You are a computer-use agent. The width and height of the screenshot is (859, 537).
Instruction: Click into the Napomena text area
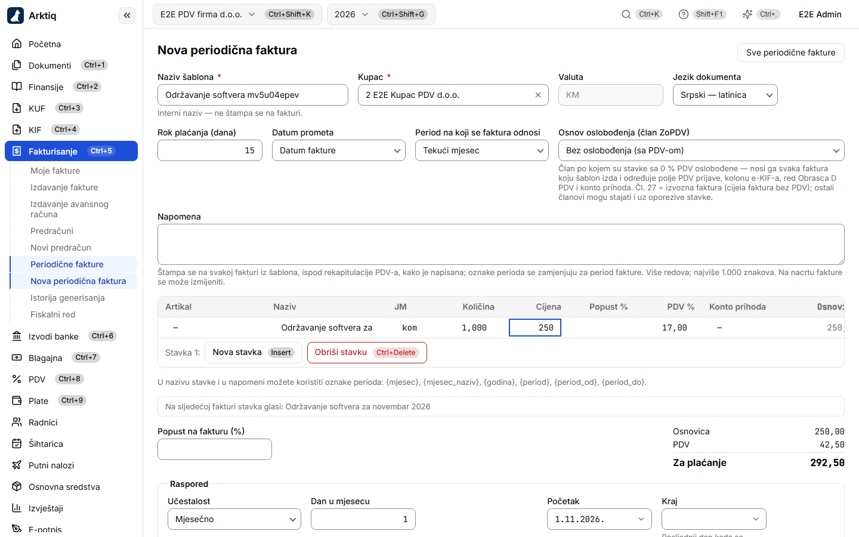coord(500,244)
